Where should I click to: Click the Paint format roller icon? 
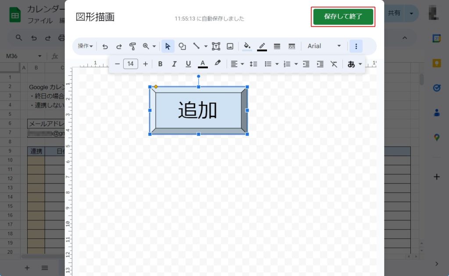tap(132, 46)
